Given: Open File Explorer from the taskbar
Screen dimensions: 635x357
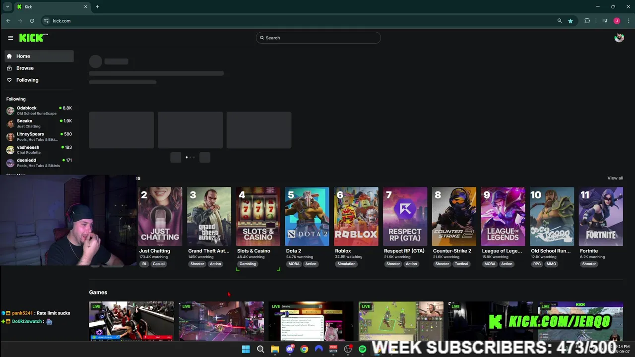Looking at the screenshot, I should click(275, 349).
